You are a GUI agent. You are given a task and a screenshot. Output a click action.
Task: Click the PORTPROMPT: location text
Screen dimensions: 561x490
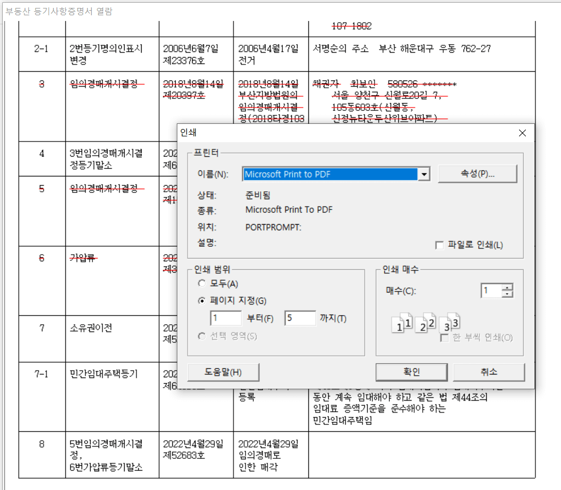coord(273,227)
